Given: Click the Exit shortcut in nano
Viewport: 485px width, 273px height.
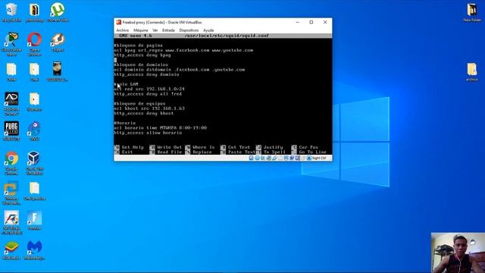Looking at the screenshot, I should 124,152.
